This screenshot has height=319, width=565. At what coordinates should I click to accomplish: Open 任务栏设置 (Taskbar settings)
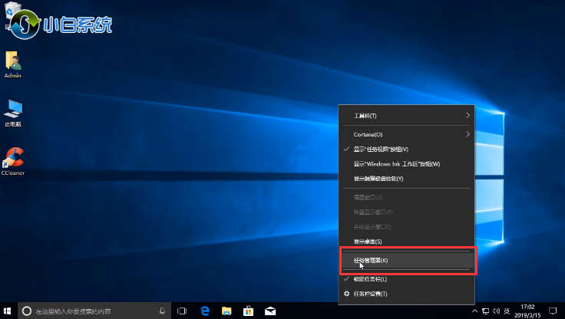371,294
